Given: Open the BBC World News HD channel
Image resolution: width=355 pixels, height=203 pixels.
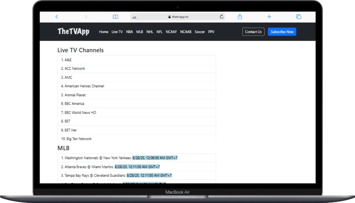Looking at the screenshot, I should pos(137,112).
